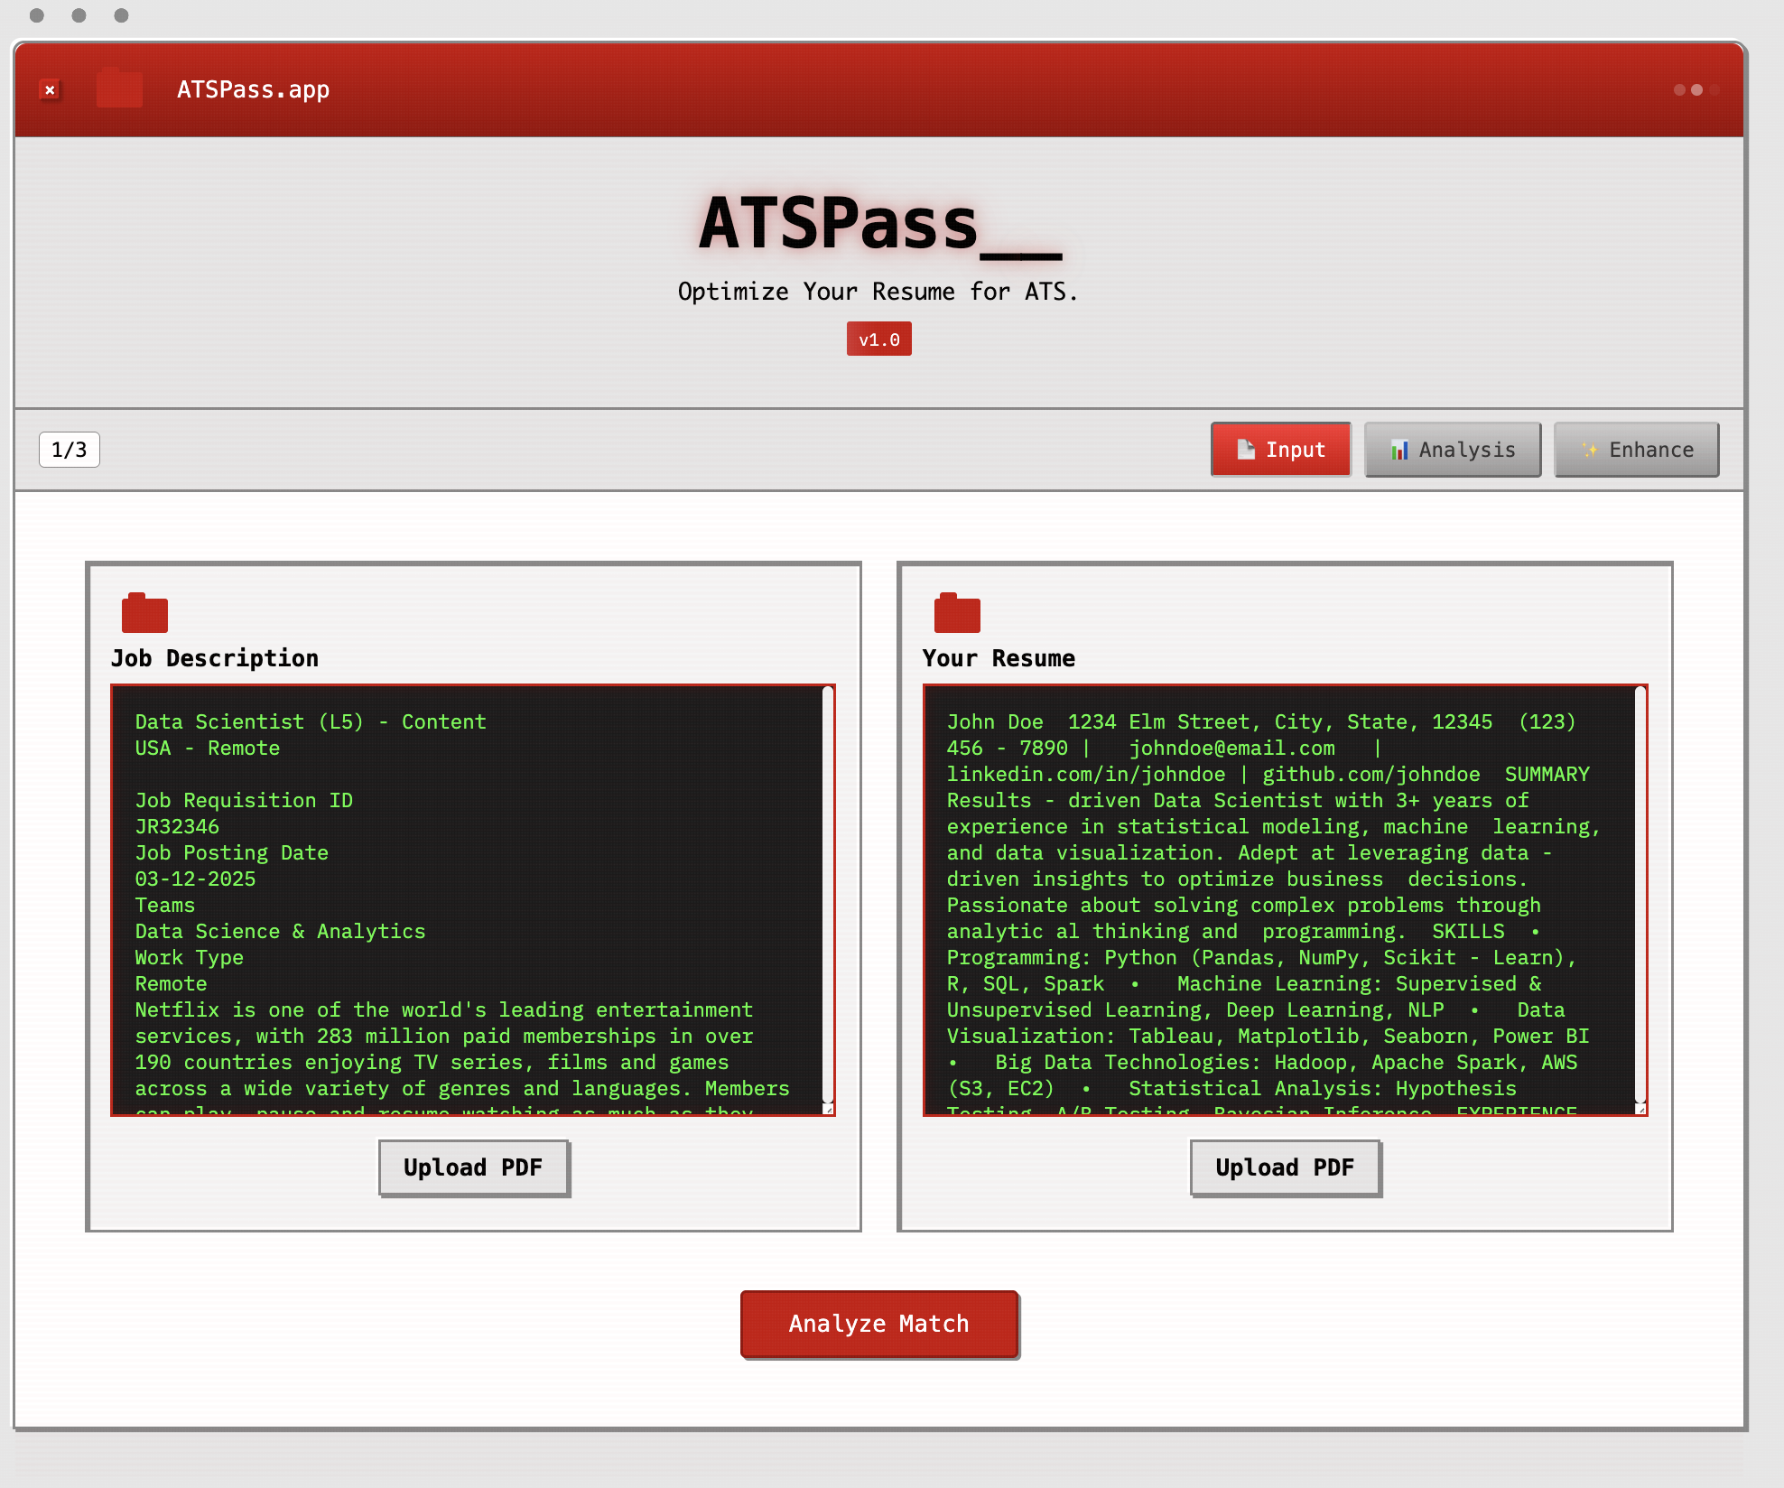Click the red X icon in header
This screenshot has width=1784, height=1488.
[x=51, y=89]
